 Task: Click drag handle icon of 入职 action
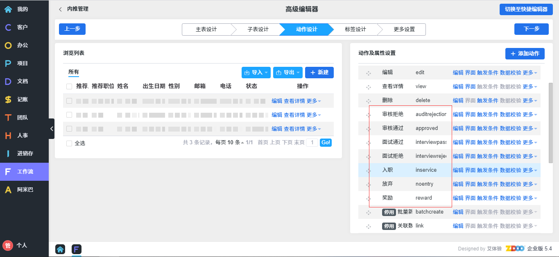tap(368, 171)
